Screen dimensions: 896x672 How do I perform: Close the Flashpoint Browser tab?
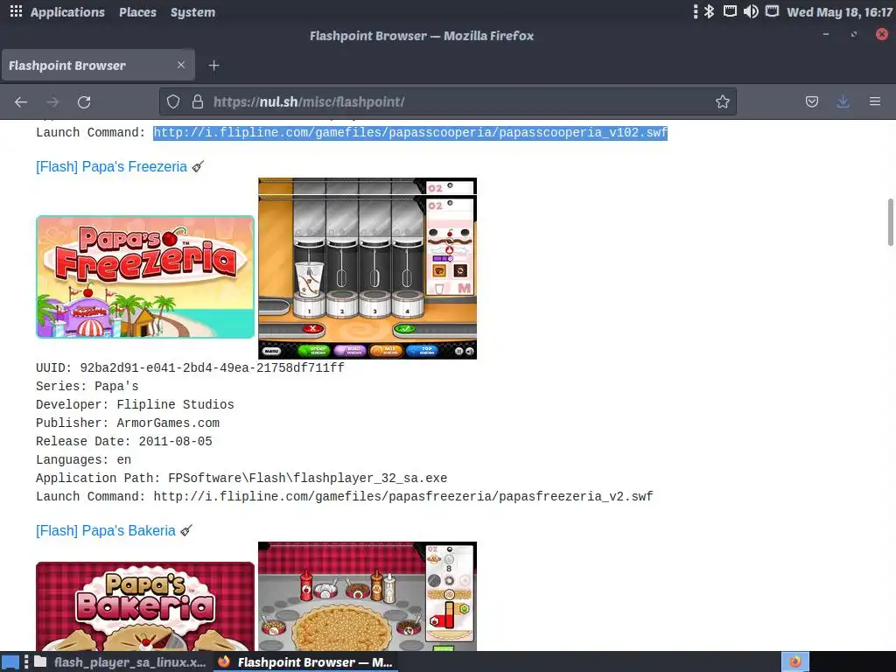point(181,65)
